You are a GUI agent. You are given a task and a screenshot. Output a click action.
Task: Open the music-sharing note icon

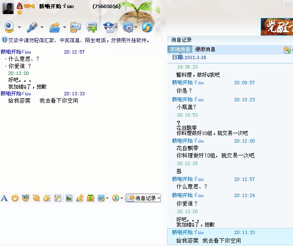pos(79,198)
